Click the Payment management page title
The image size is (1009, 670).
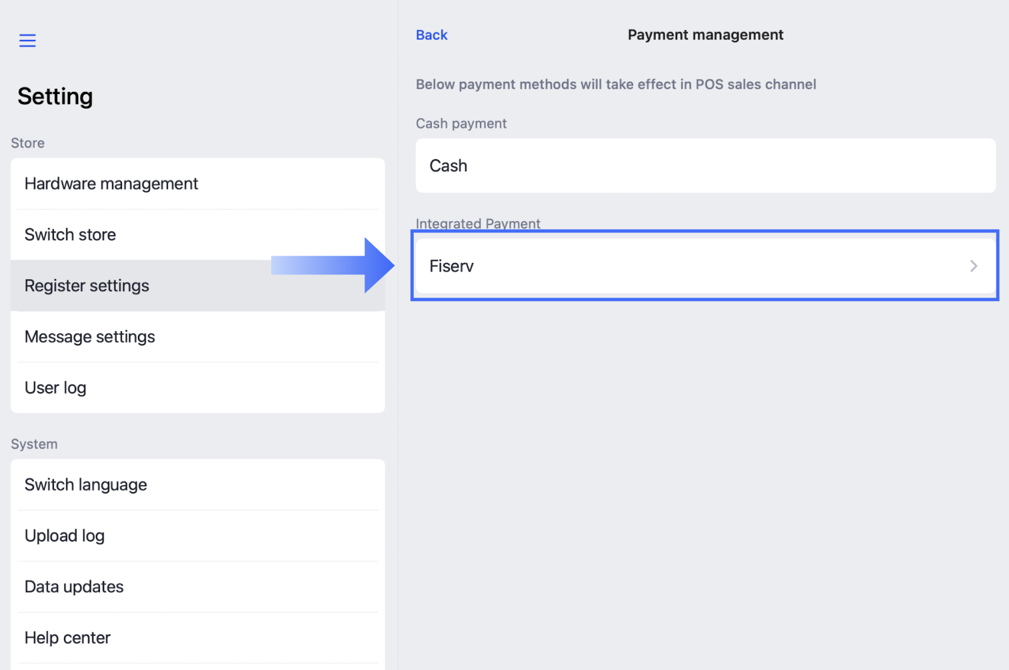(x=705, y=35)
